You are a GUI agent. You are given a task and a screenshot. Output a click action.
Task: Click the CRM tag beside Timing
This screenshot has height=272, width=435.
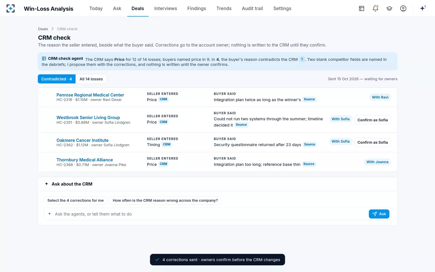pyautogui.click(x=167, y=144)
